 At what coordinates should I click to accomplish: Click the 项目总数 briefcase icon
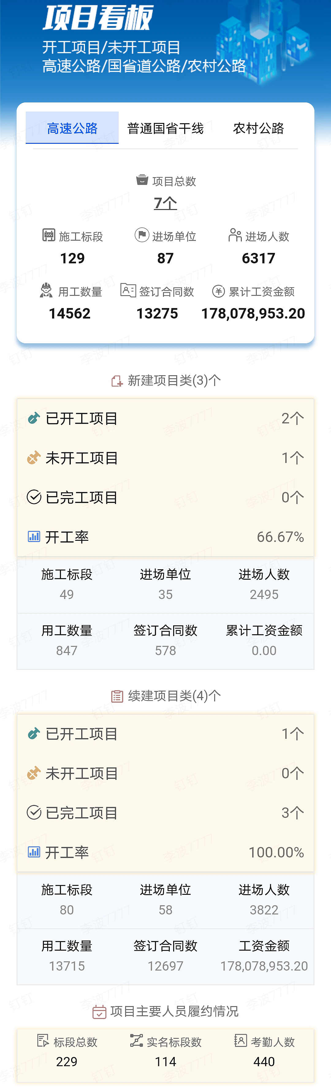click(142, 180)
